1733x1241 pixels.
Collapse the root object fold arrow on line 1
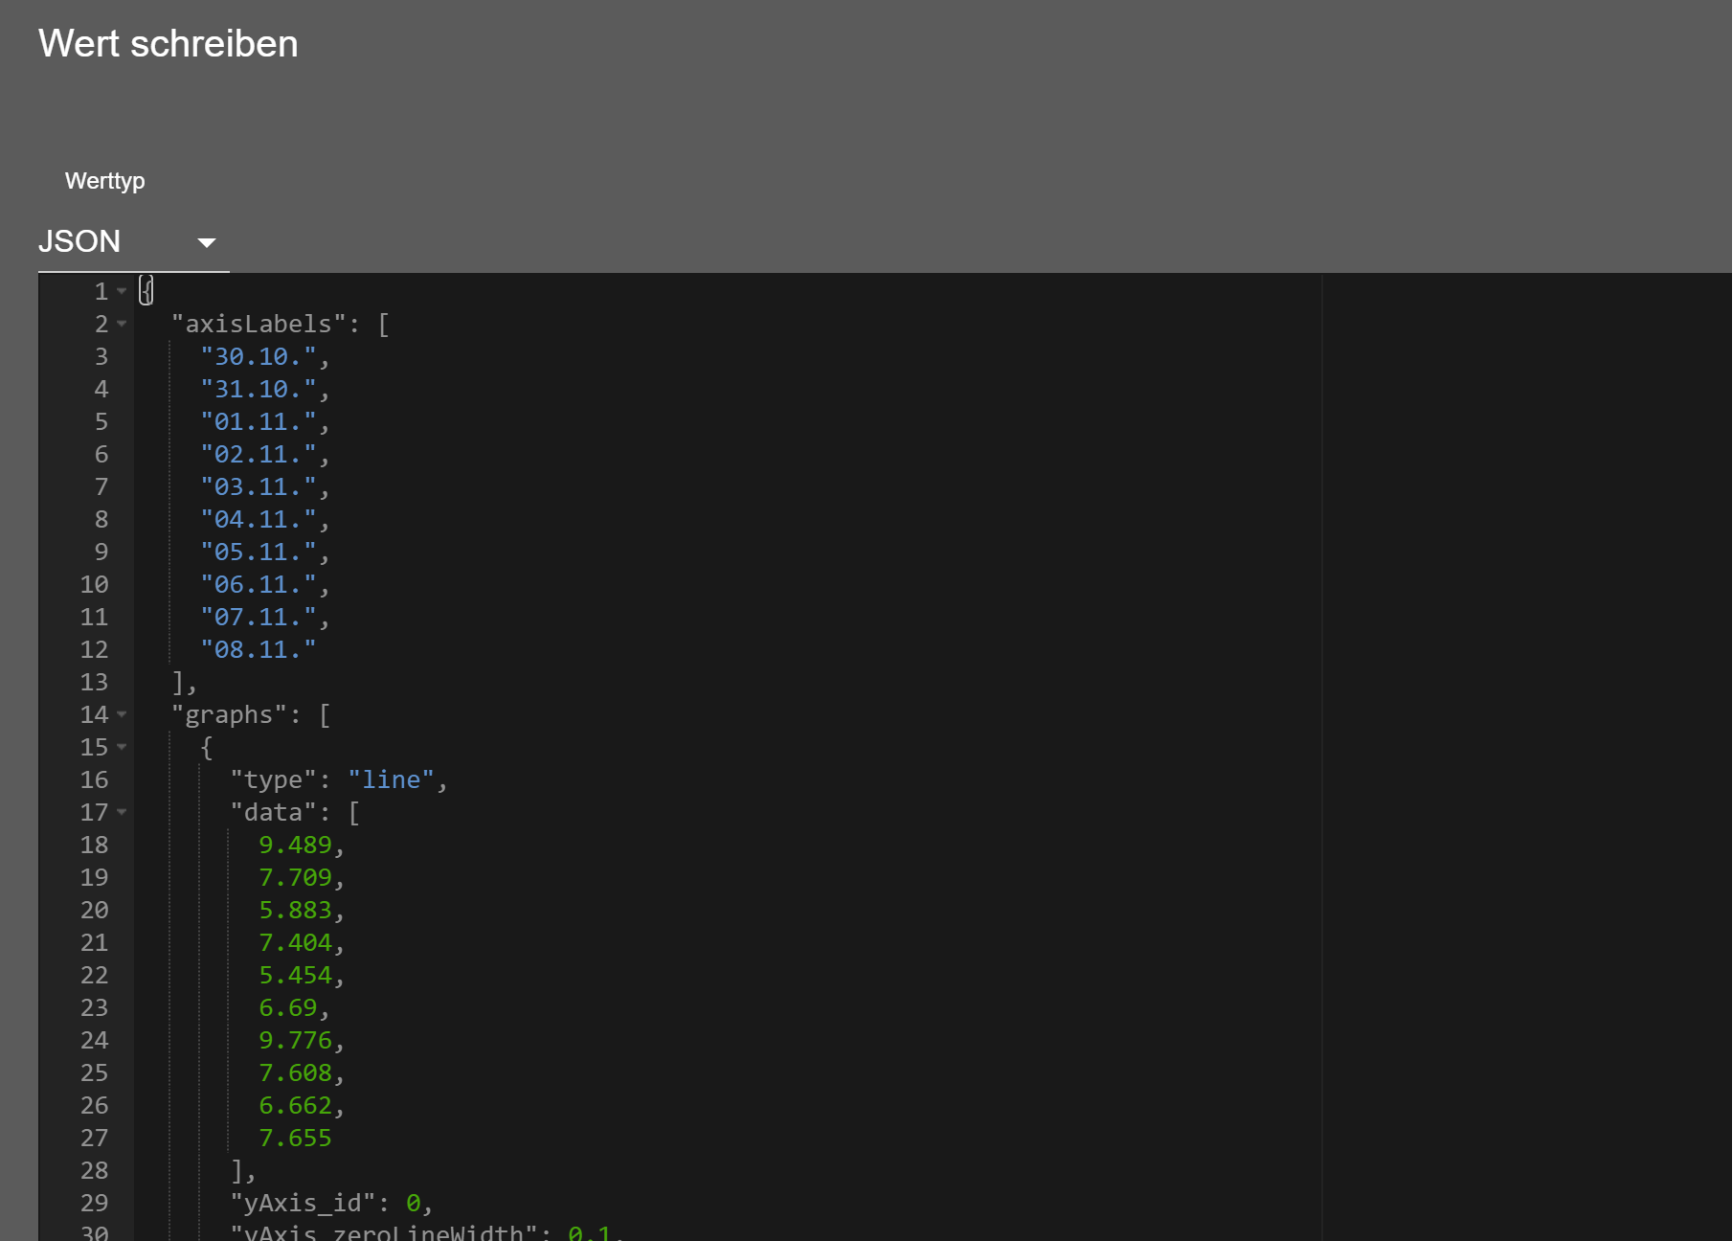click(122, 291)
